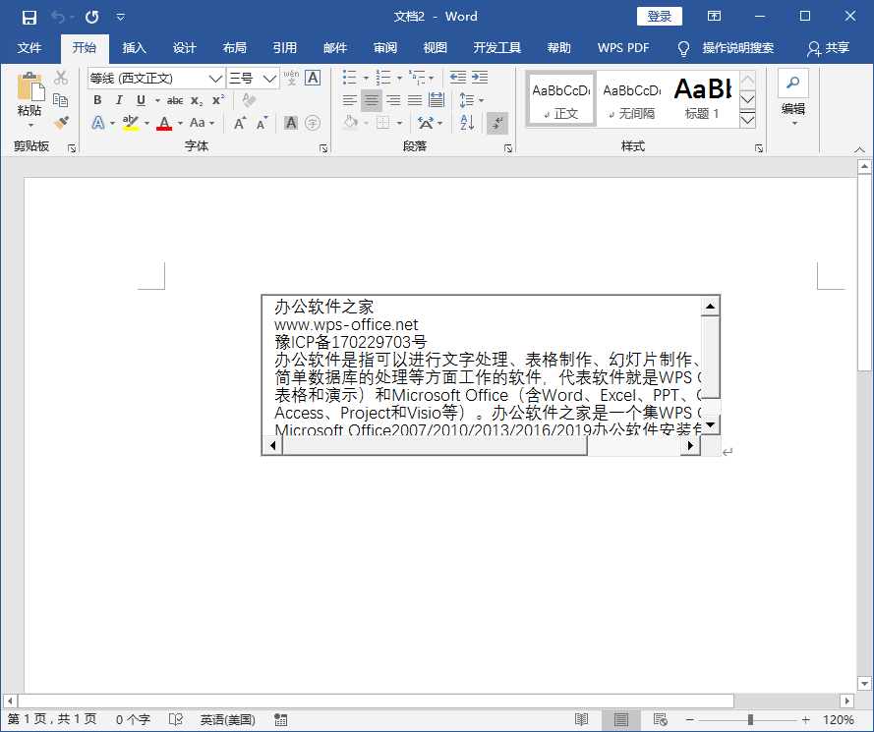874x732 pixels.
Task: Sort text with A-Z icon
Action: 467,123
